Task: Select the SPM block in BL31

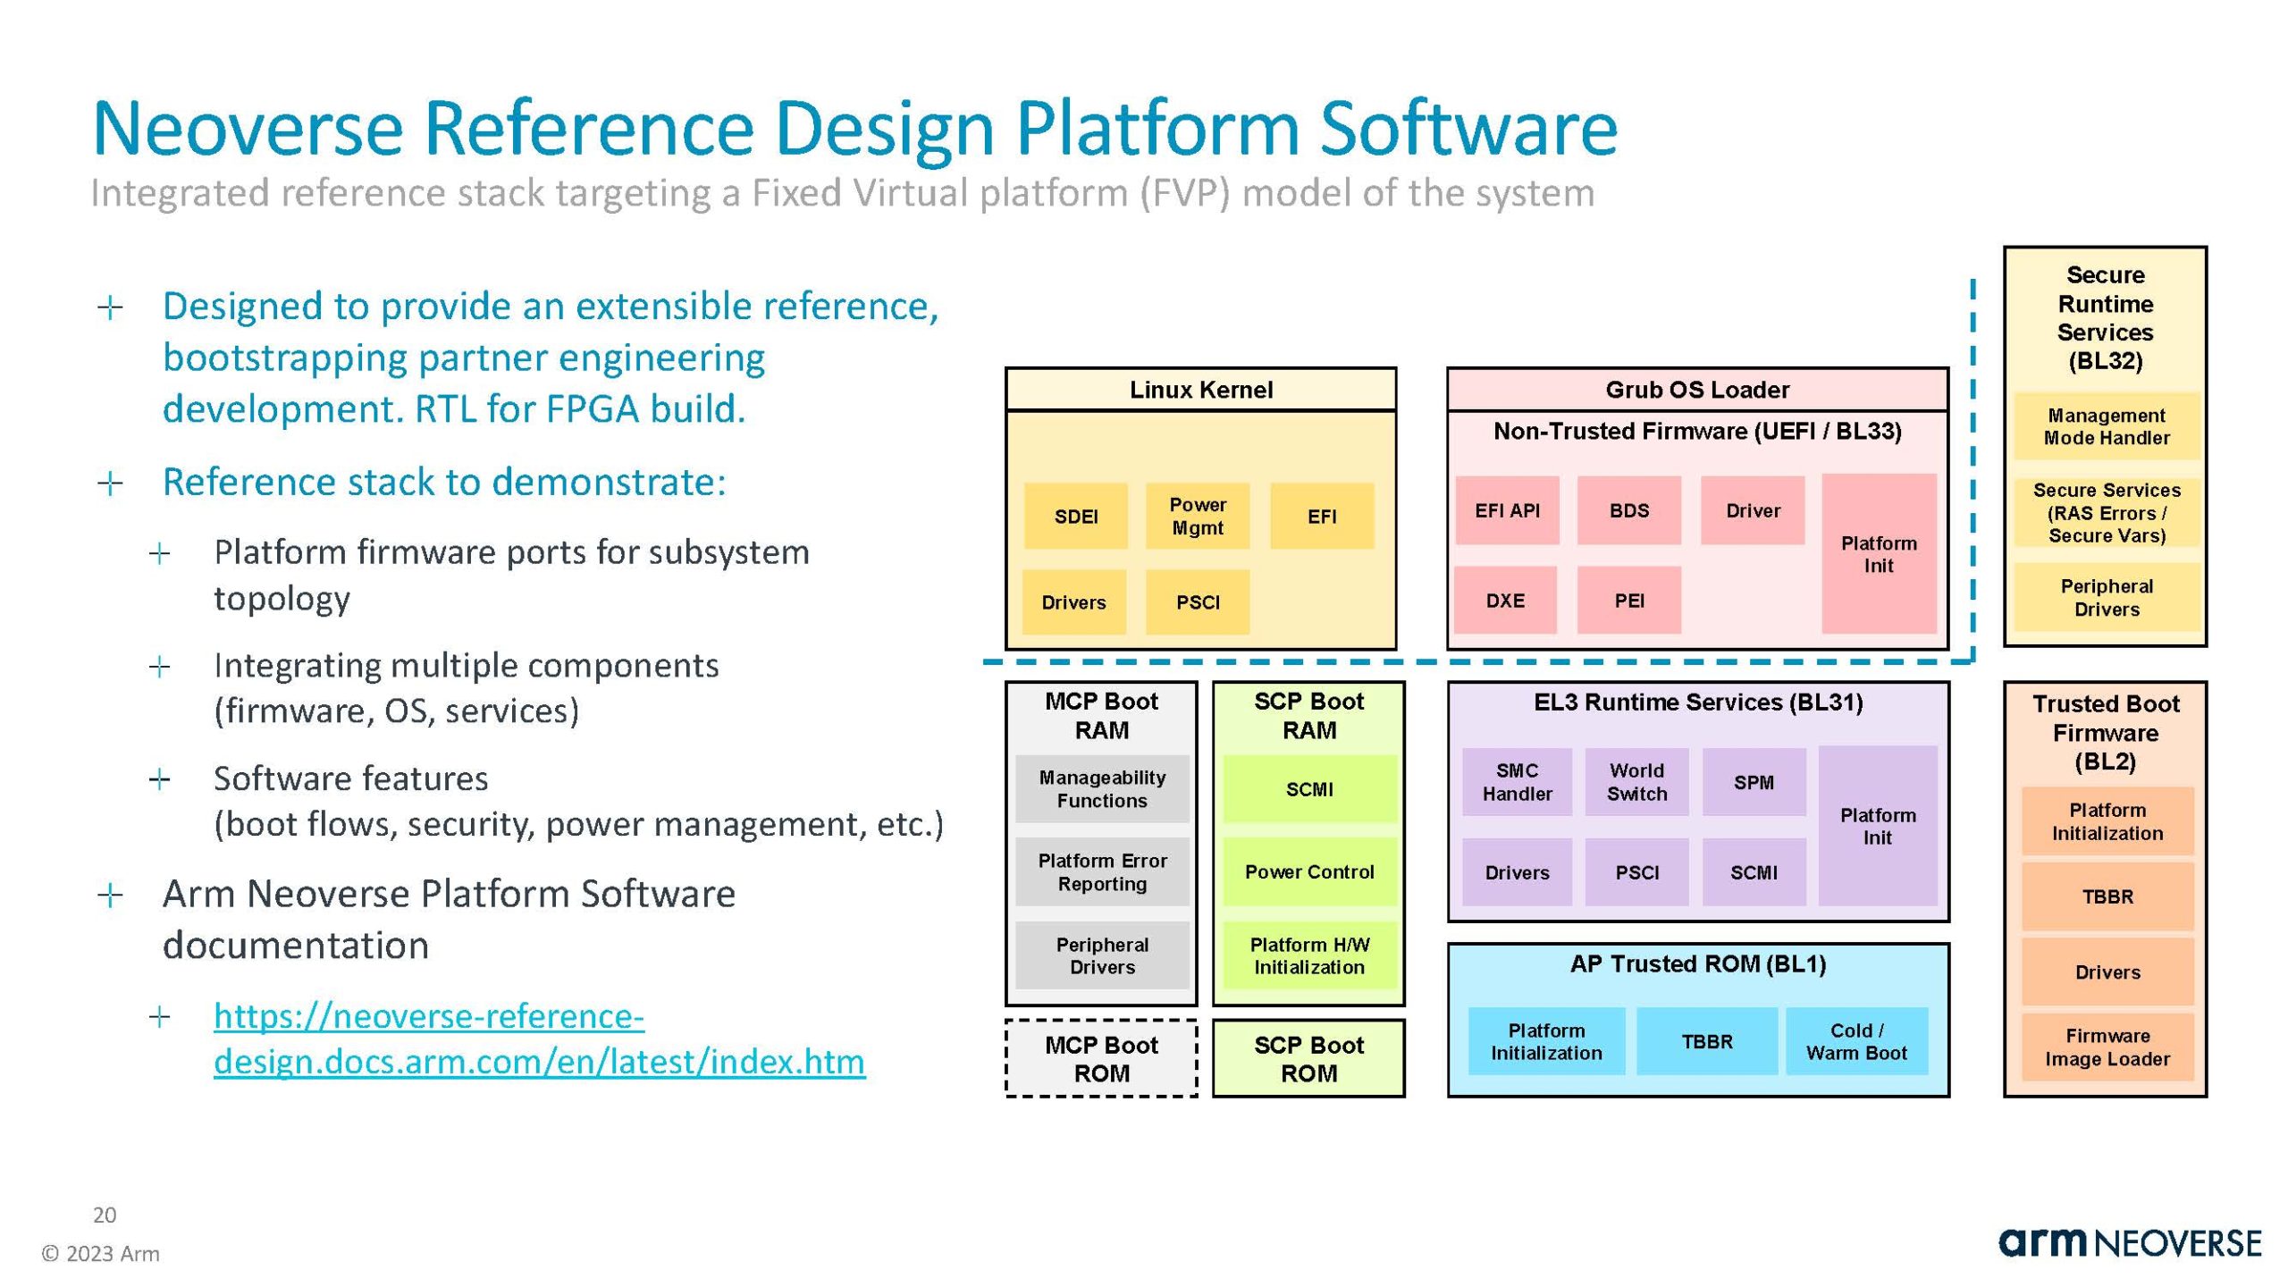Action: pyautogui.click(x=1753, y=782)
